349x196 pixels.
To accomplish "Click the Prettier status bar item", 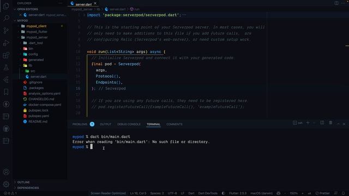I will (x=322, y=193).
